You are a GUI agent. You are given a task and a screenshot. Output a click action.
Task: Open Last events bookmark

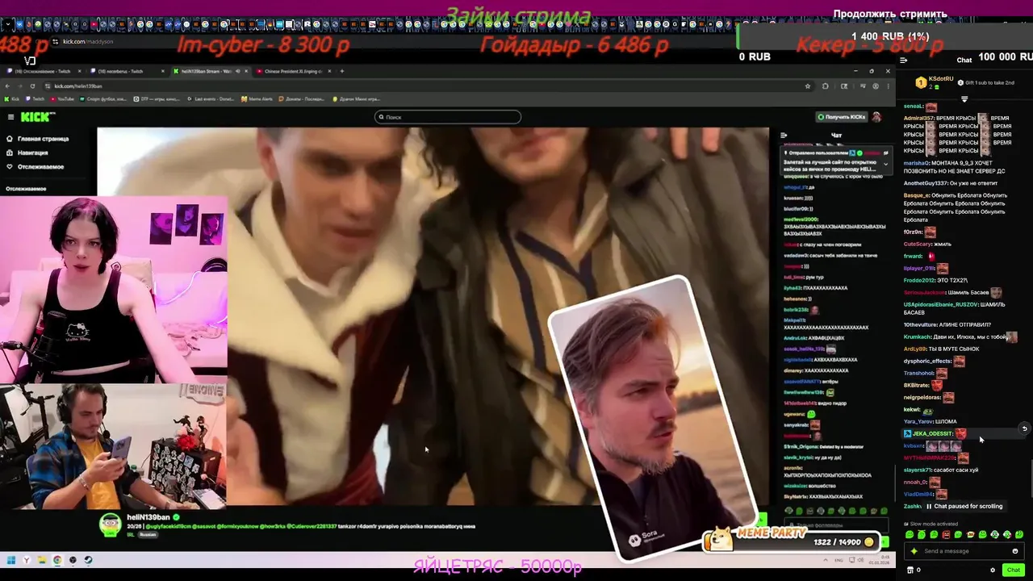(x=209, y=99)
